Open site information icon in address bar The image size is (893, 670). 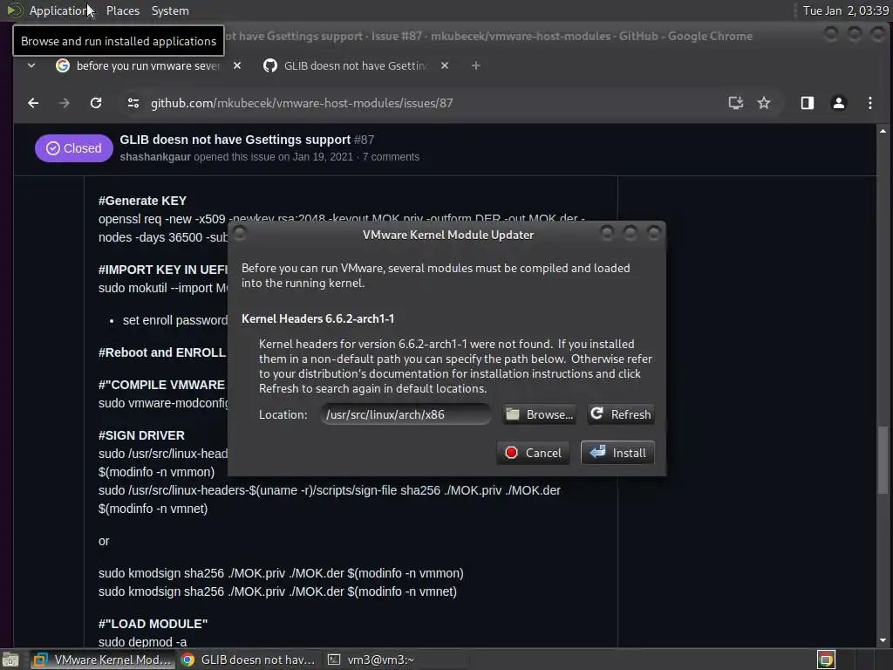[133, 103]
